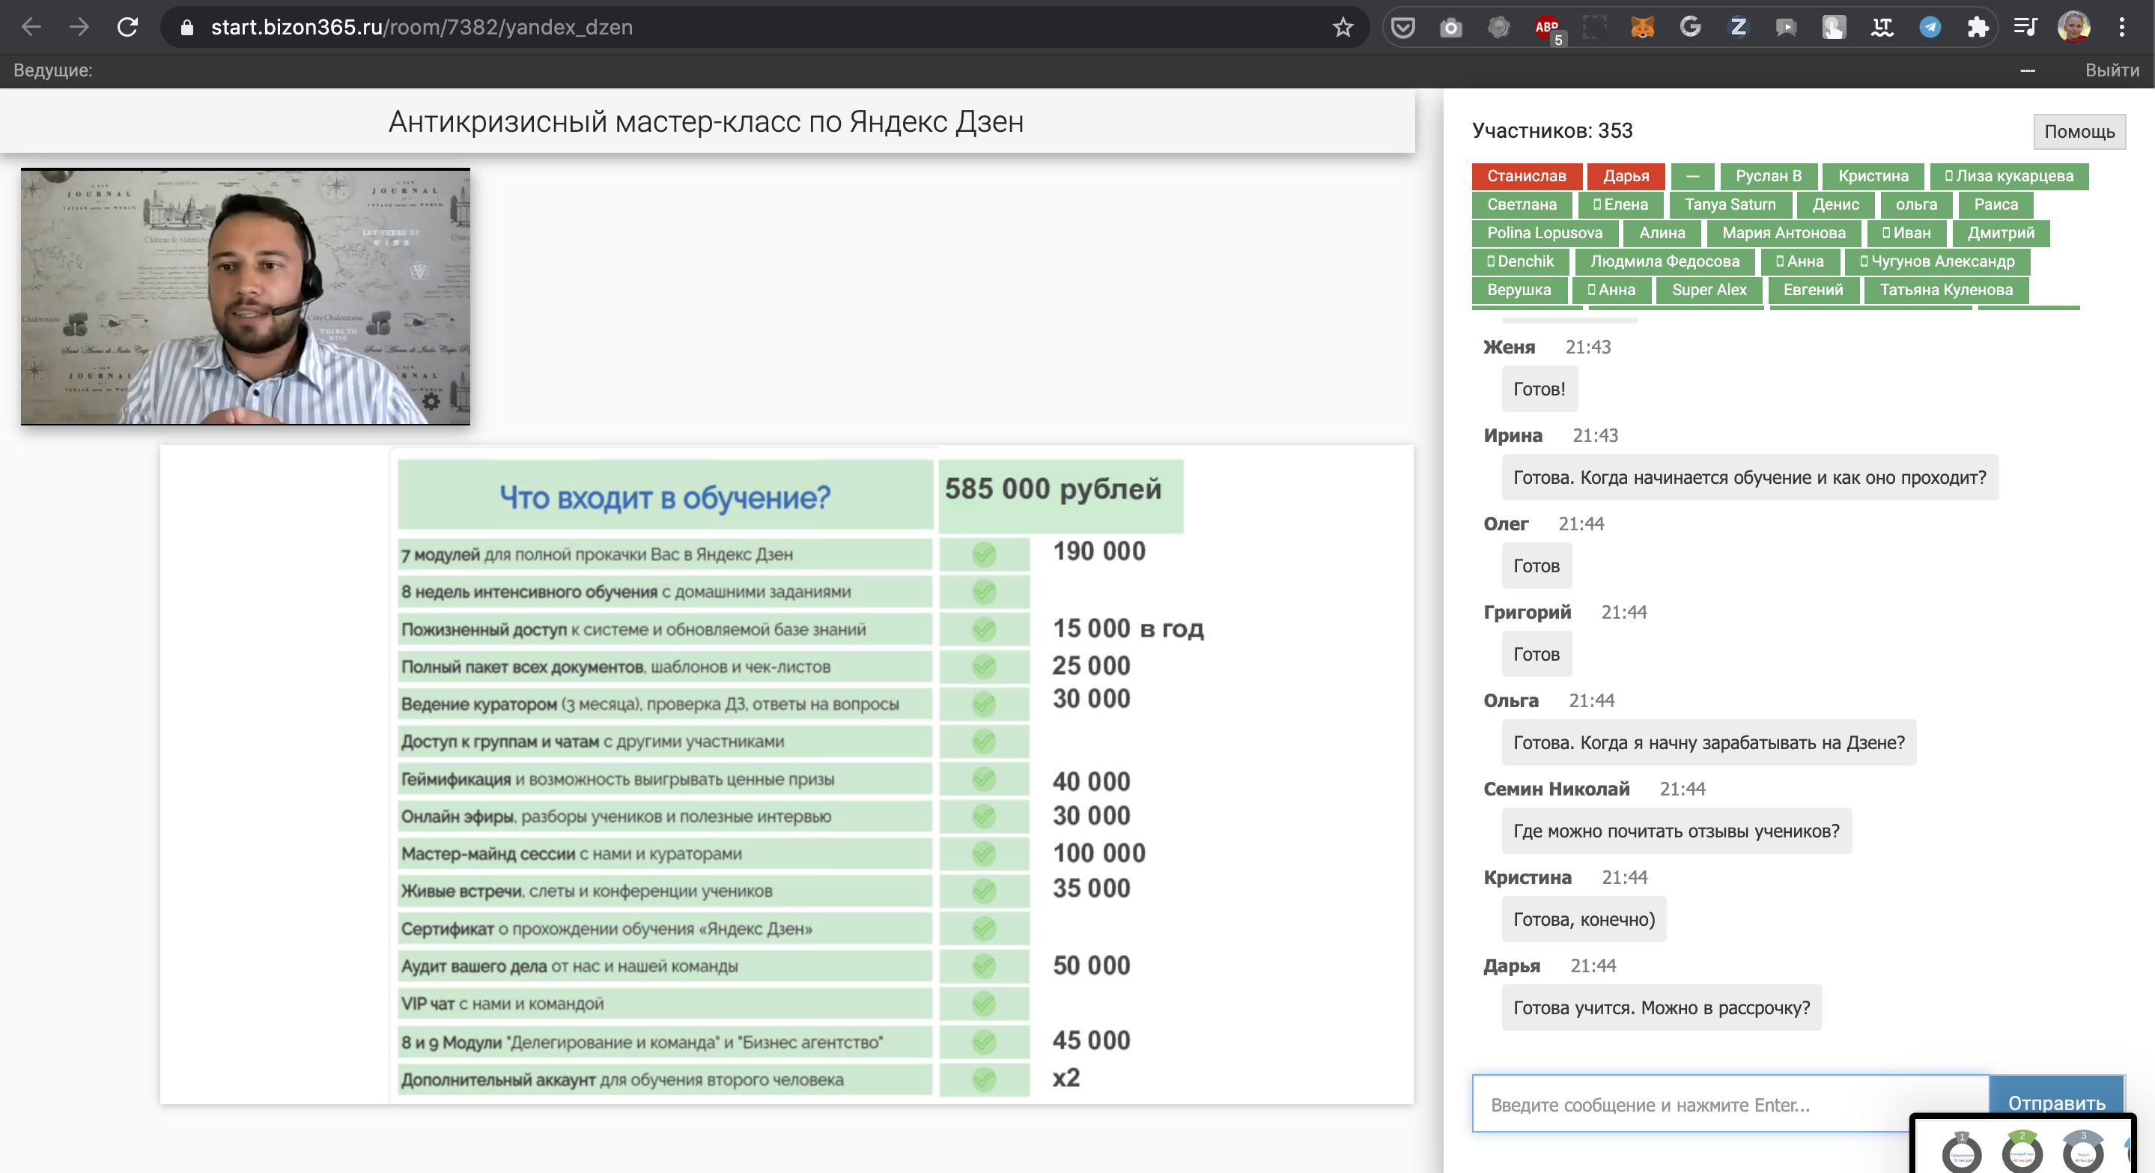Click Кристина's Готова, конечно) message

coord(1584,918)
